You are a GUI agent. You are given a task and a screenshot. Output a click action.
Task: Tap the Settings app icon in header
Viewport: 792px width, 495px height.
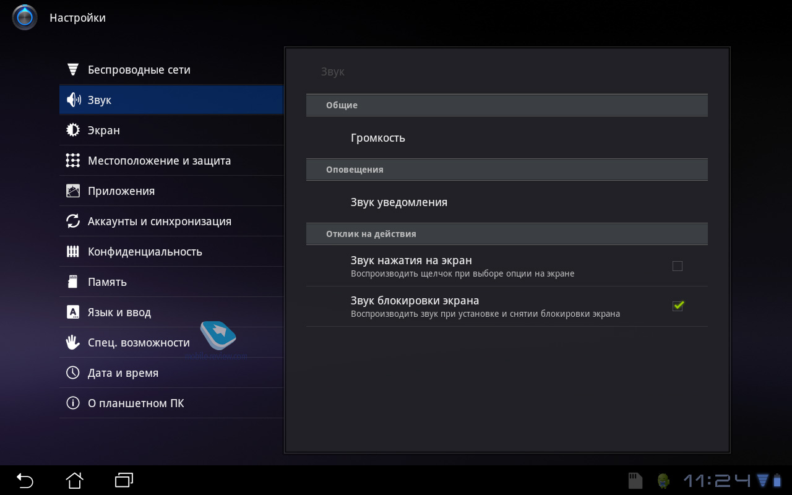tap(25, 17)
